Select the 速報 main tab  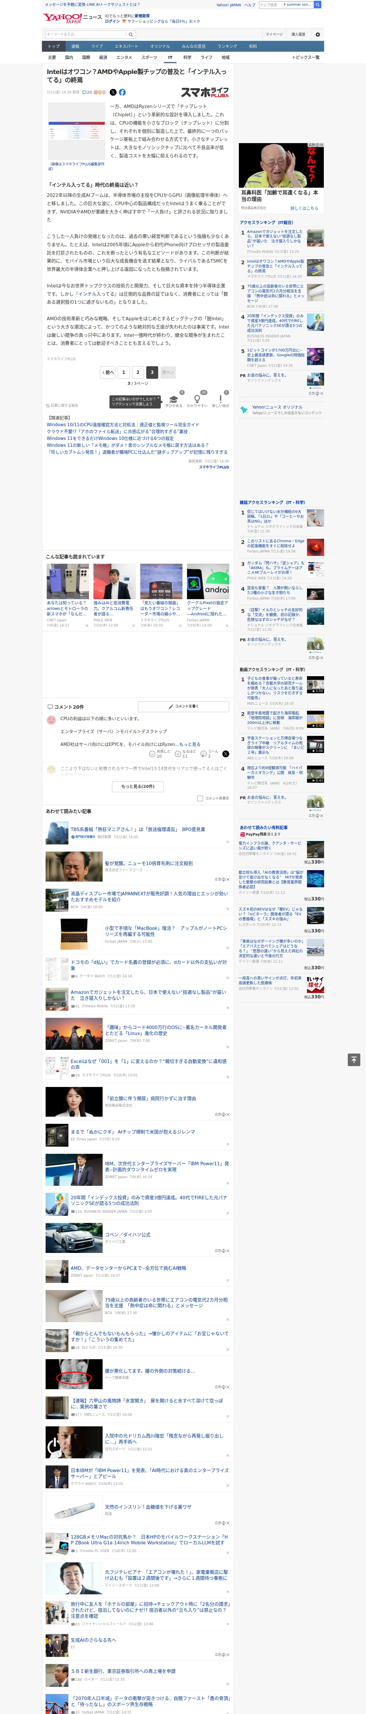75,47
